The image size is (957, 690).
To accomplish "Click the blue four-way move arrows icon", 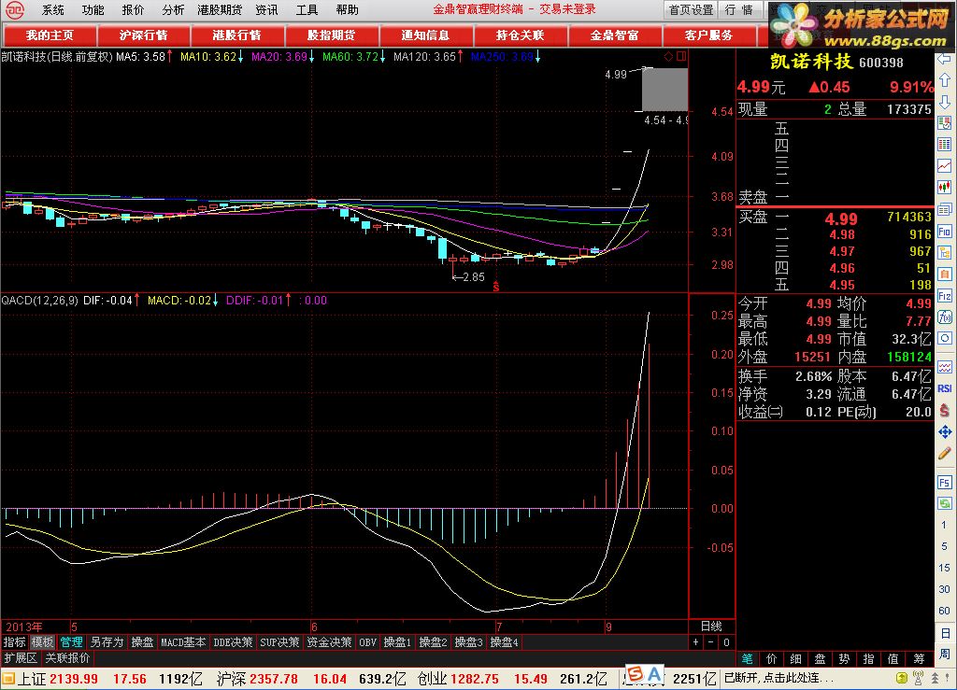I will (x=944, y=431).
